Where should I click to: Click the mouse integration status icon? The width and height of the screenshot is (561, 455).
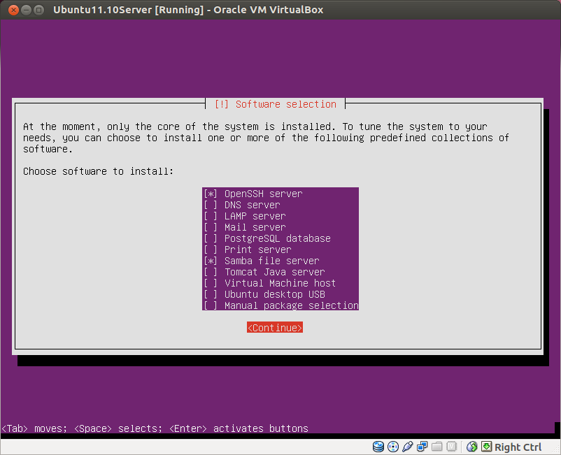pos(471,447)
